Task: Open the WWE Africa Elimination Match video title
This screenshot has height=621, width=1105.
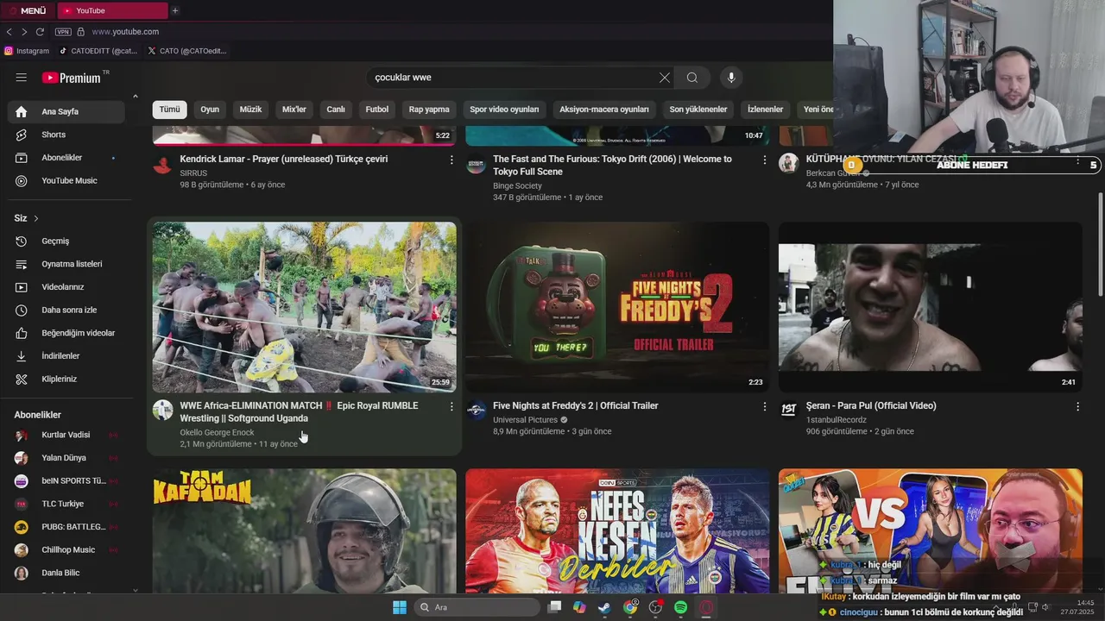Action: pos(299,412)
